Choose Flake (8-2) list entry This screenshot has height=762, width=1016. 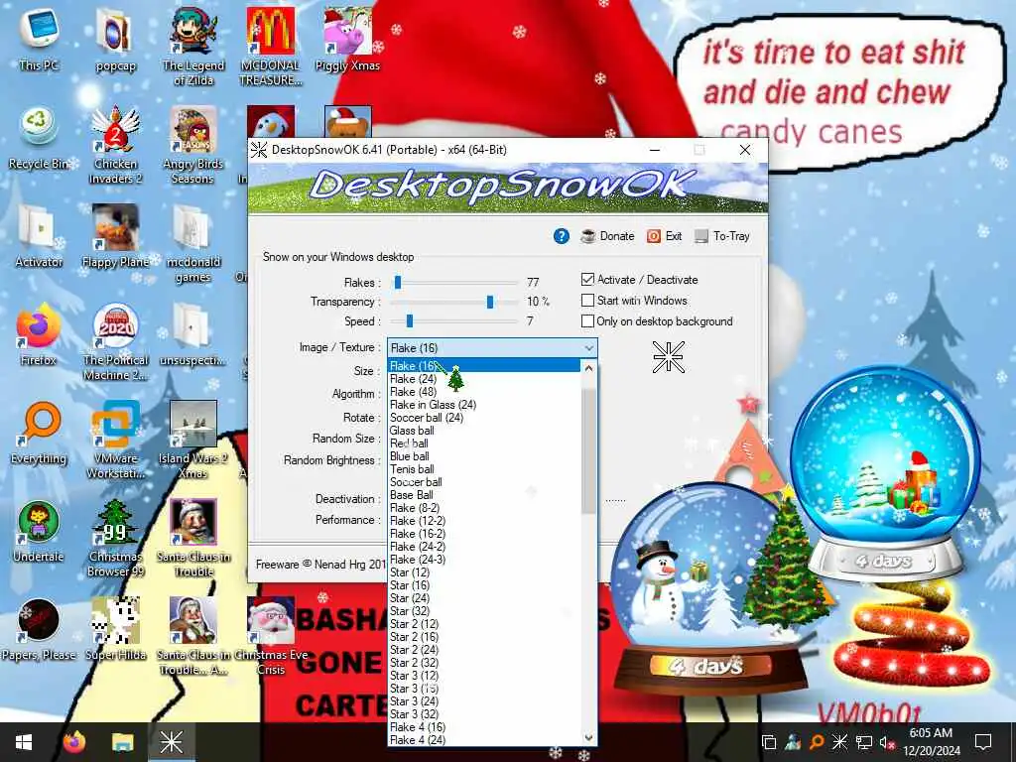[x=484, y=508]
